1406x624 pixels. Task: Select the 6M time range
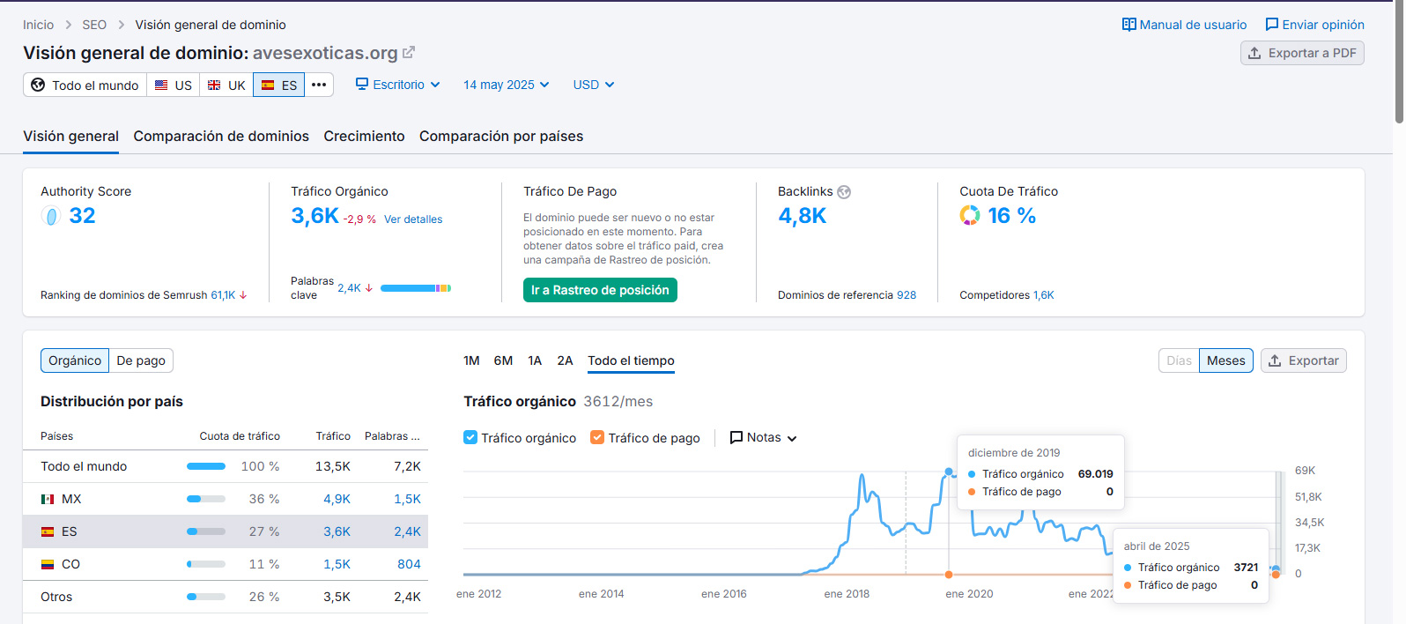click(x=503, y=360)
